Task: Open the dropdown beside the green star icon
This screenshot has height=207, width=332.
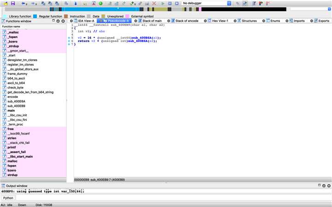Action: [x=135, y=4]
